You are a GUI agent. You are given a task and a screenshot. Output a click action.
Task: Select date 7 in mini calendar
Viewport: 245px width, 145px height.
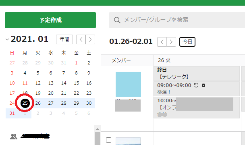click(64, 73)
